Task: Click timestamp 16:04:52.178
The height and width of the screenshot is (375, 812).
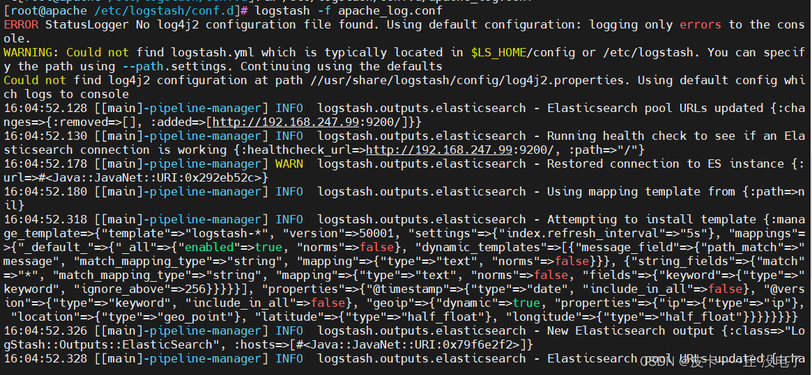Action: [x=45, y=164]
